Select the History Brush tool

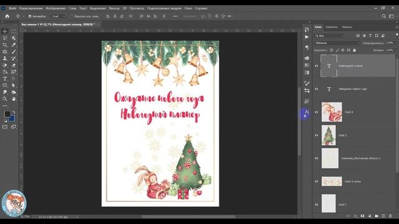(x=14, y=58)
